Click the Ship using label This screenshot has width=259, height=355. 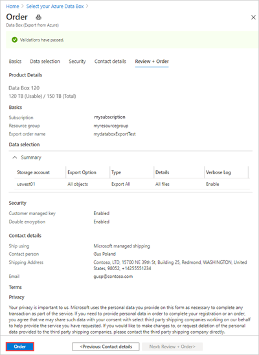(19, 246)
